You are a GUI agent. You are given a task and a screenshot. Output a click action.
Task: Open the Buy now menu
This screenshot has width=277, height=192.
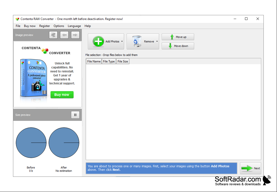tap(30, 26)
